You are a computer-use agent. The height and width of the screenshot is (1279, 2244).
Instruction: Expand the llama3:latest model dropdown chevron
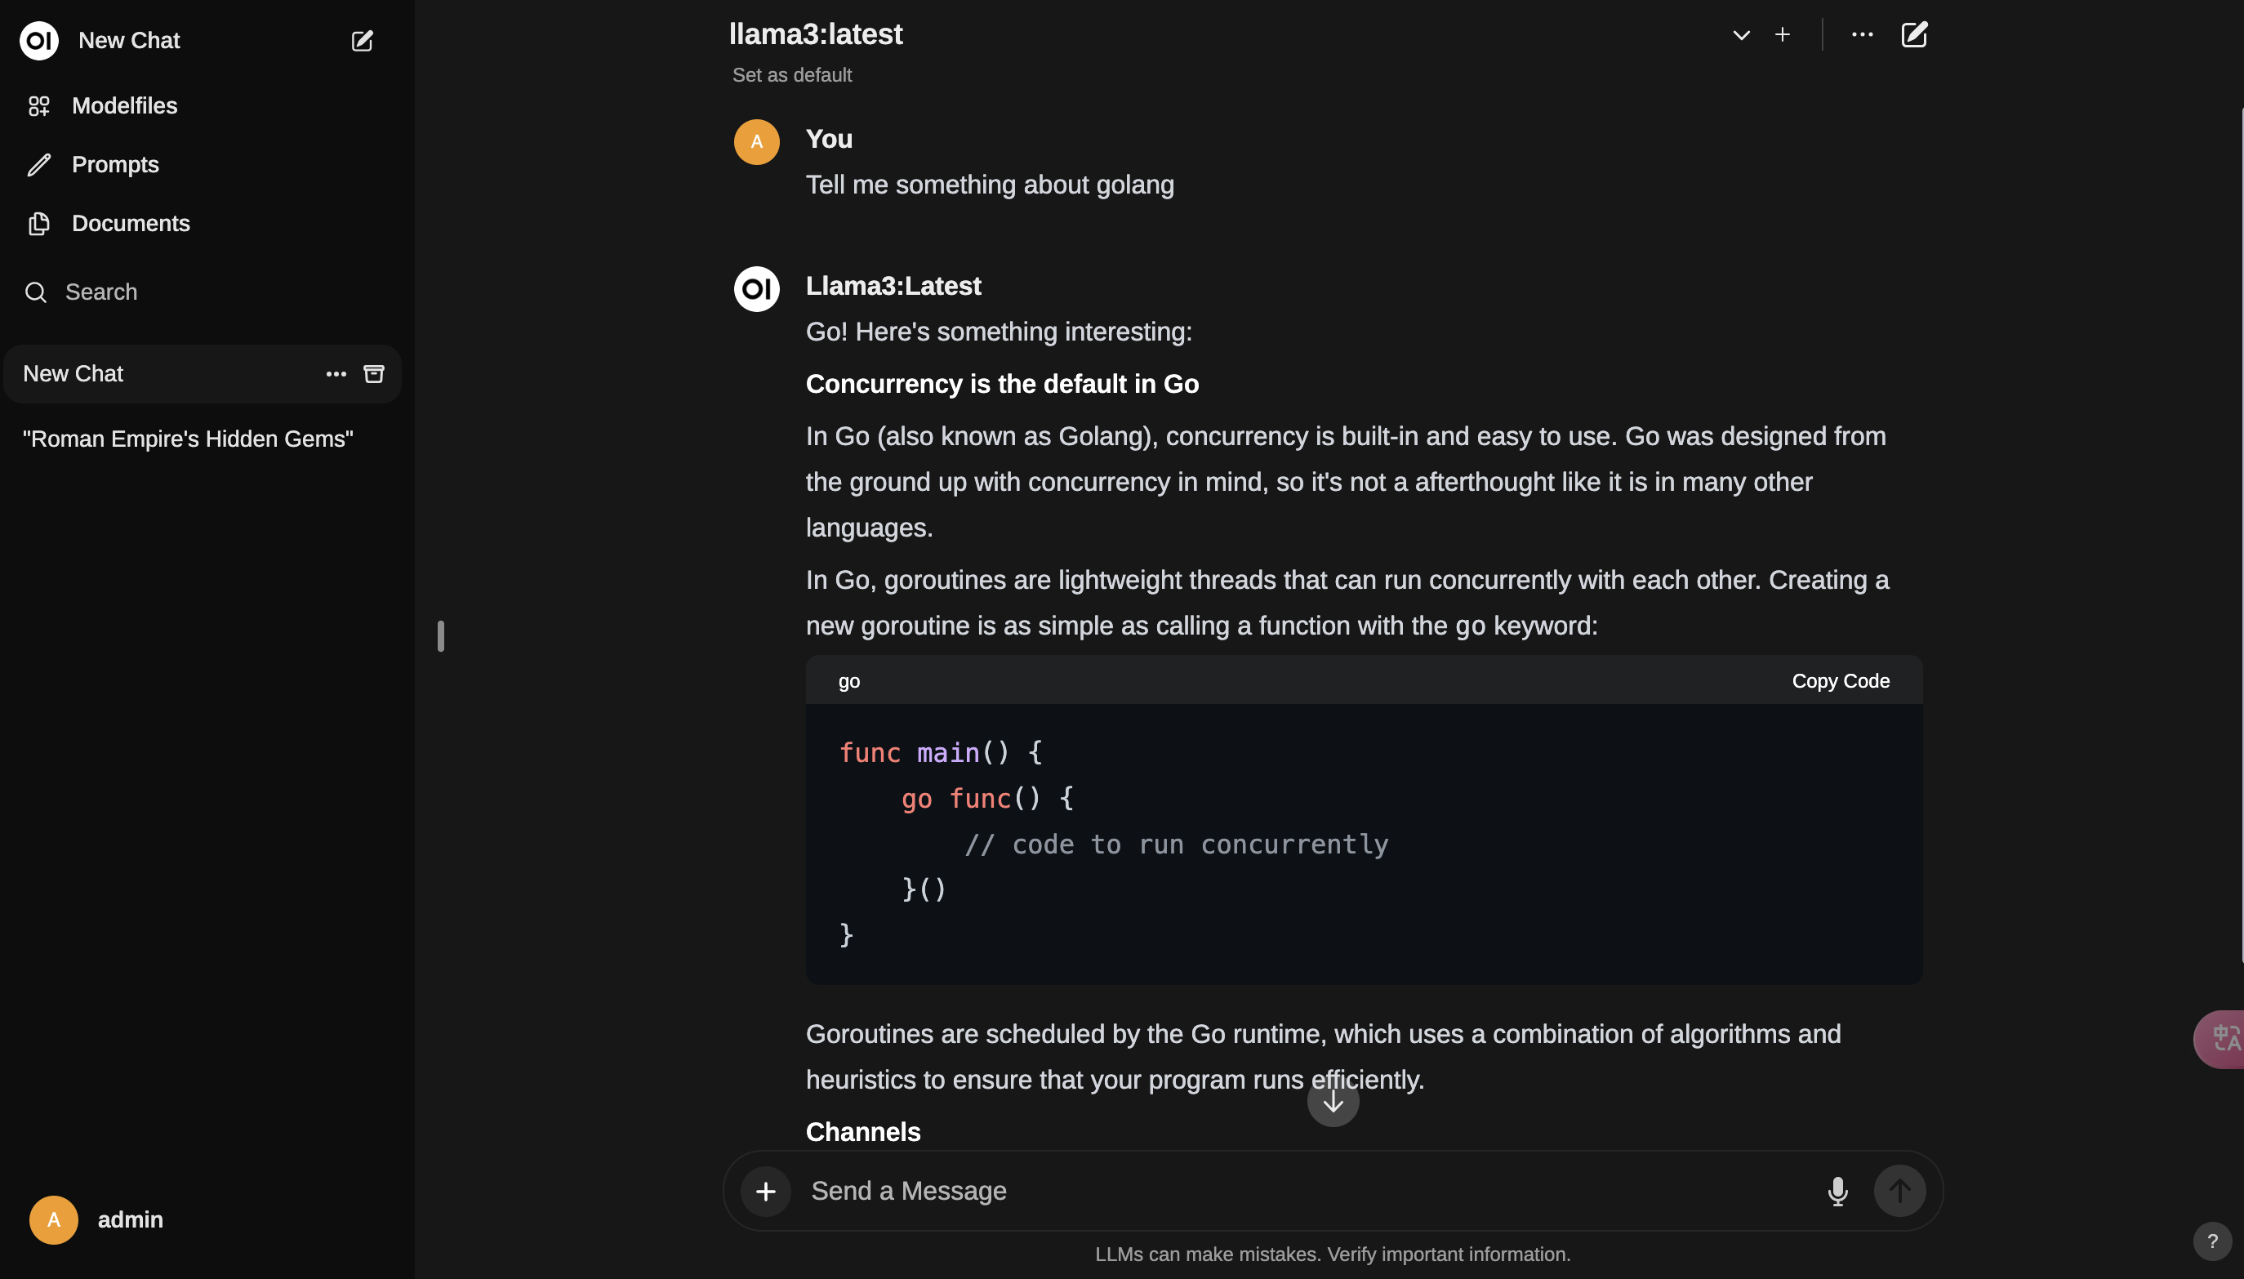tap(1741, 35)
